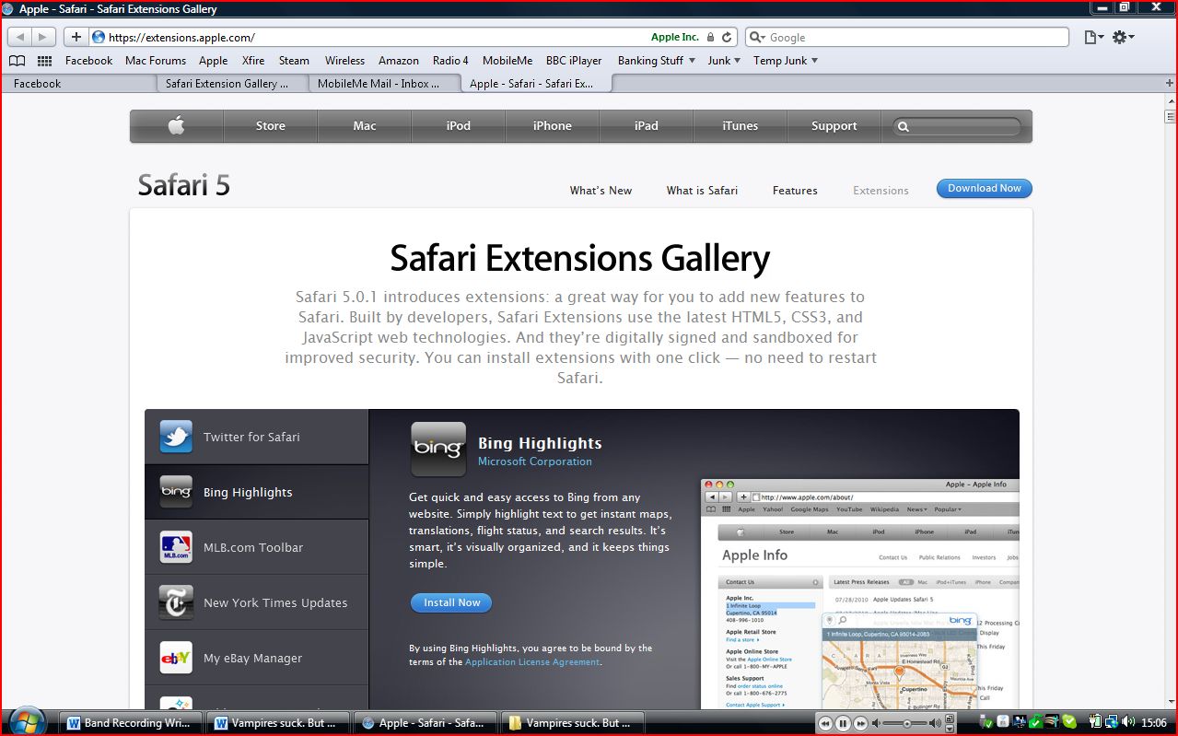Open BBC iPlayer bookmark
The width and height of the screenshot is (1178, 736).
[x=574, y=61]
